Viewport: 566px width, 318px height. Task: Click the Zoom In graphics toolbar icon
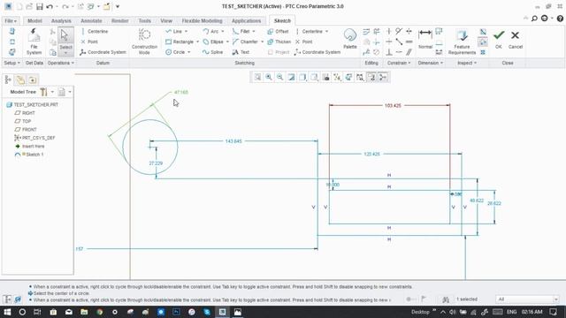coord(269,77)
